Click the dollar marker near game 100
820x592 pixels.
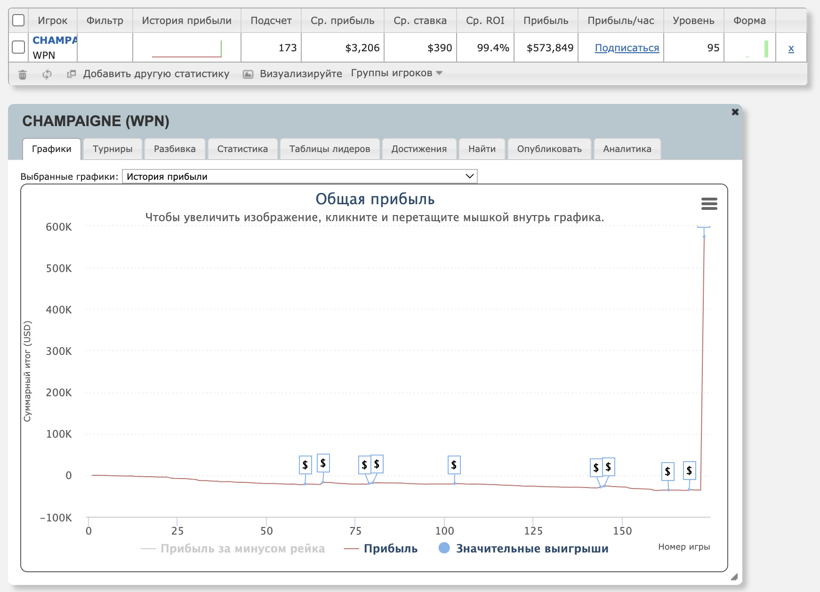454,465
